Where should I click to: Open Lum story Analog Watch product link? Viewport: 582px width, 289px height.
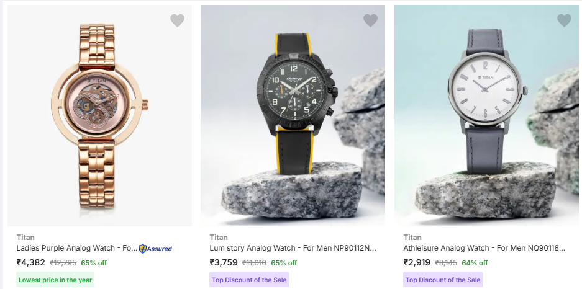pyautogui.click(x=293, y=248)
